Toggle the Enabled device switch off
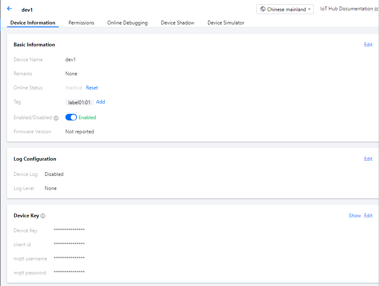 (71, 118)
